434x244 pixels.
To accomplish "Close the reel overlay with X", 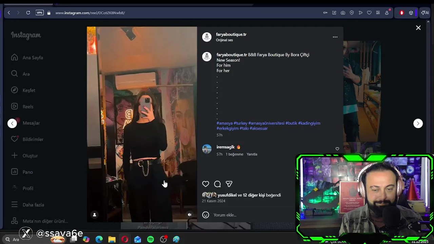I will pos(418,28).
